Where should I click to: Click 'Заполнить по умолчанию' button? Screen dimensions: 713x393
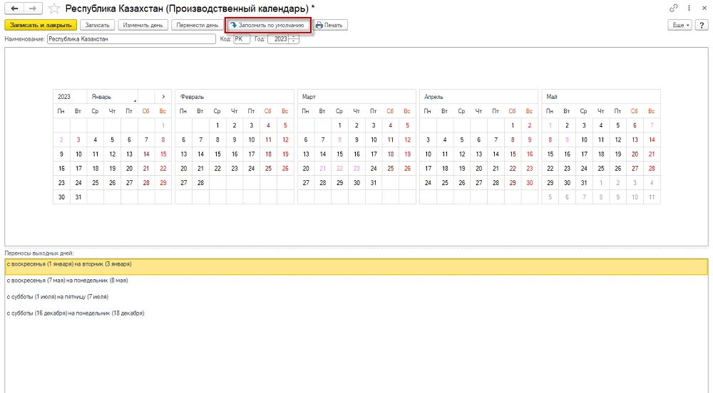pyautogui.click(x=268, y=25)
